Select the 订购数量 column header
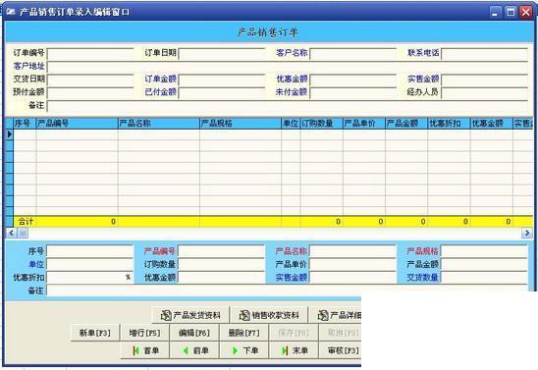Screen dimensions: 538x370 click(x=321, y=124)
